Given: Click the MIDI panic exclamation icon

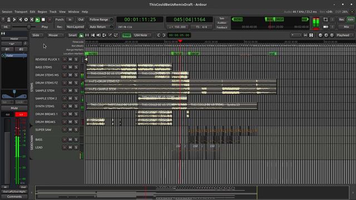Looking at the screenshot, I should coord(3,20).
